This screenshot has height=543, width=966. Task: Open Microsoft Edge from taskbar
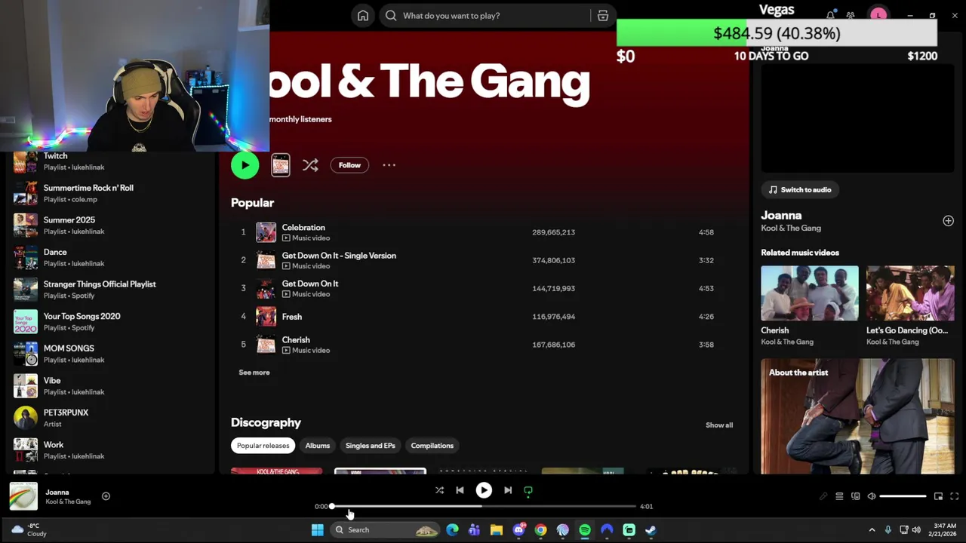click(x=452, y=530)
